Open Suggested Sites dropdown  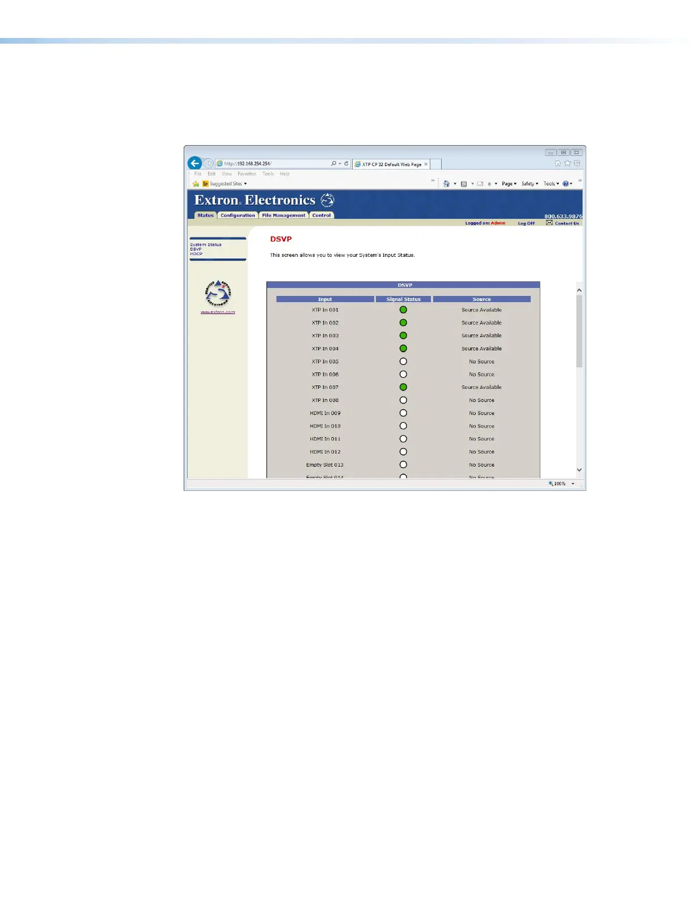click(226, 184)
